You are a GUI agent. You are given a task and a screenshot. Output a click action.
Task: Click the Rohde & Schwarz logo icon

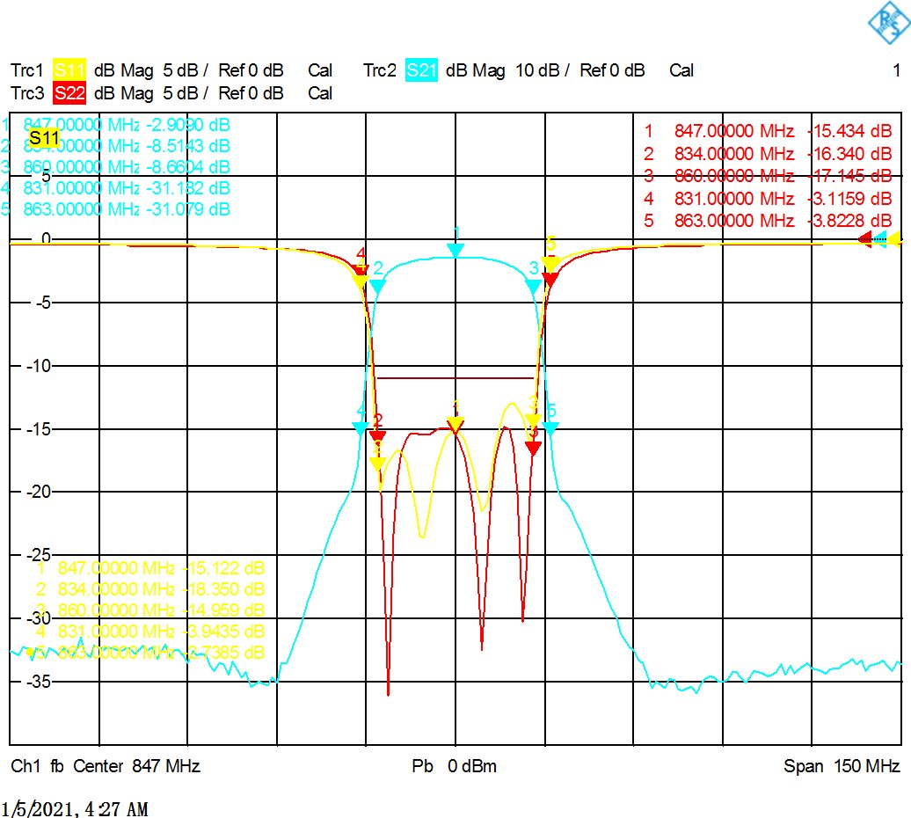(888, 22)
